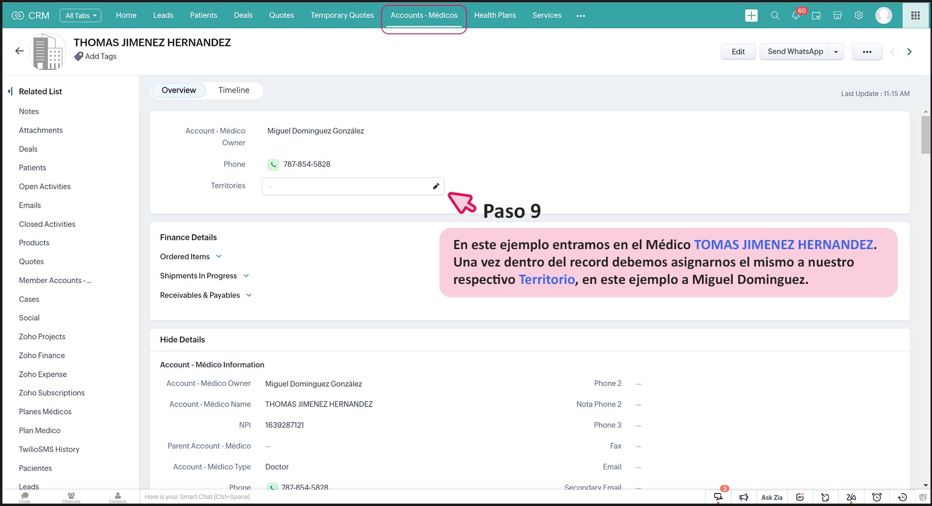This screenshot has width=932, height=506.
Task: Open the Health Plans tab
Action: (x=494, y=15)
